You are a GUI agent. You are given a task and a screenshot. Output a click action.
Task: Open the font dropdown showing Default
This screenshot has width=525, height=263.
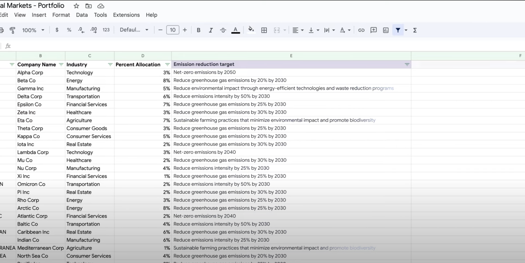coord(134,30)
